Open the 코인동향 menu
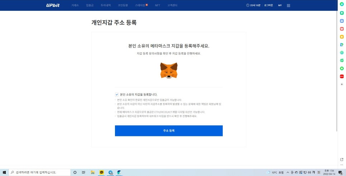 point(123,5)
